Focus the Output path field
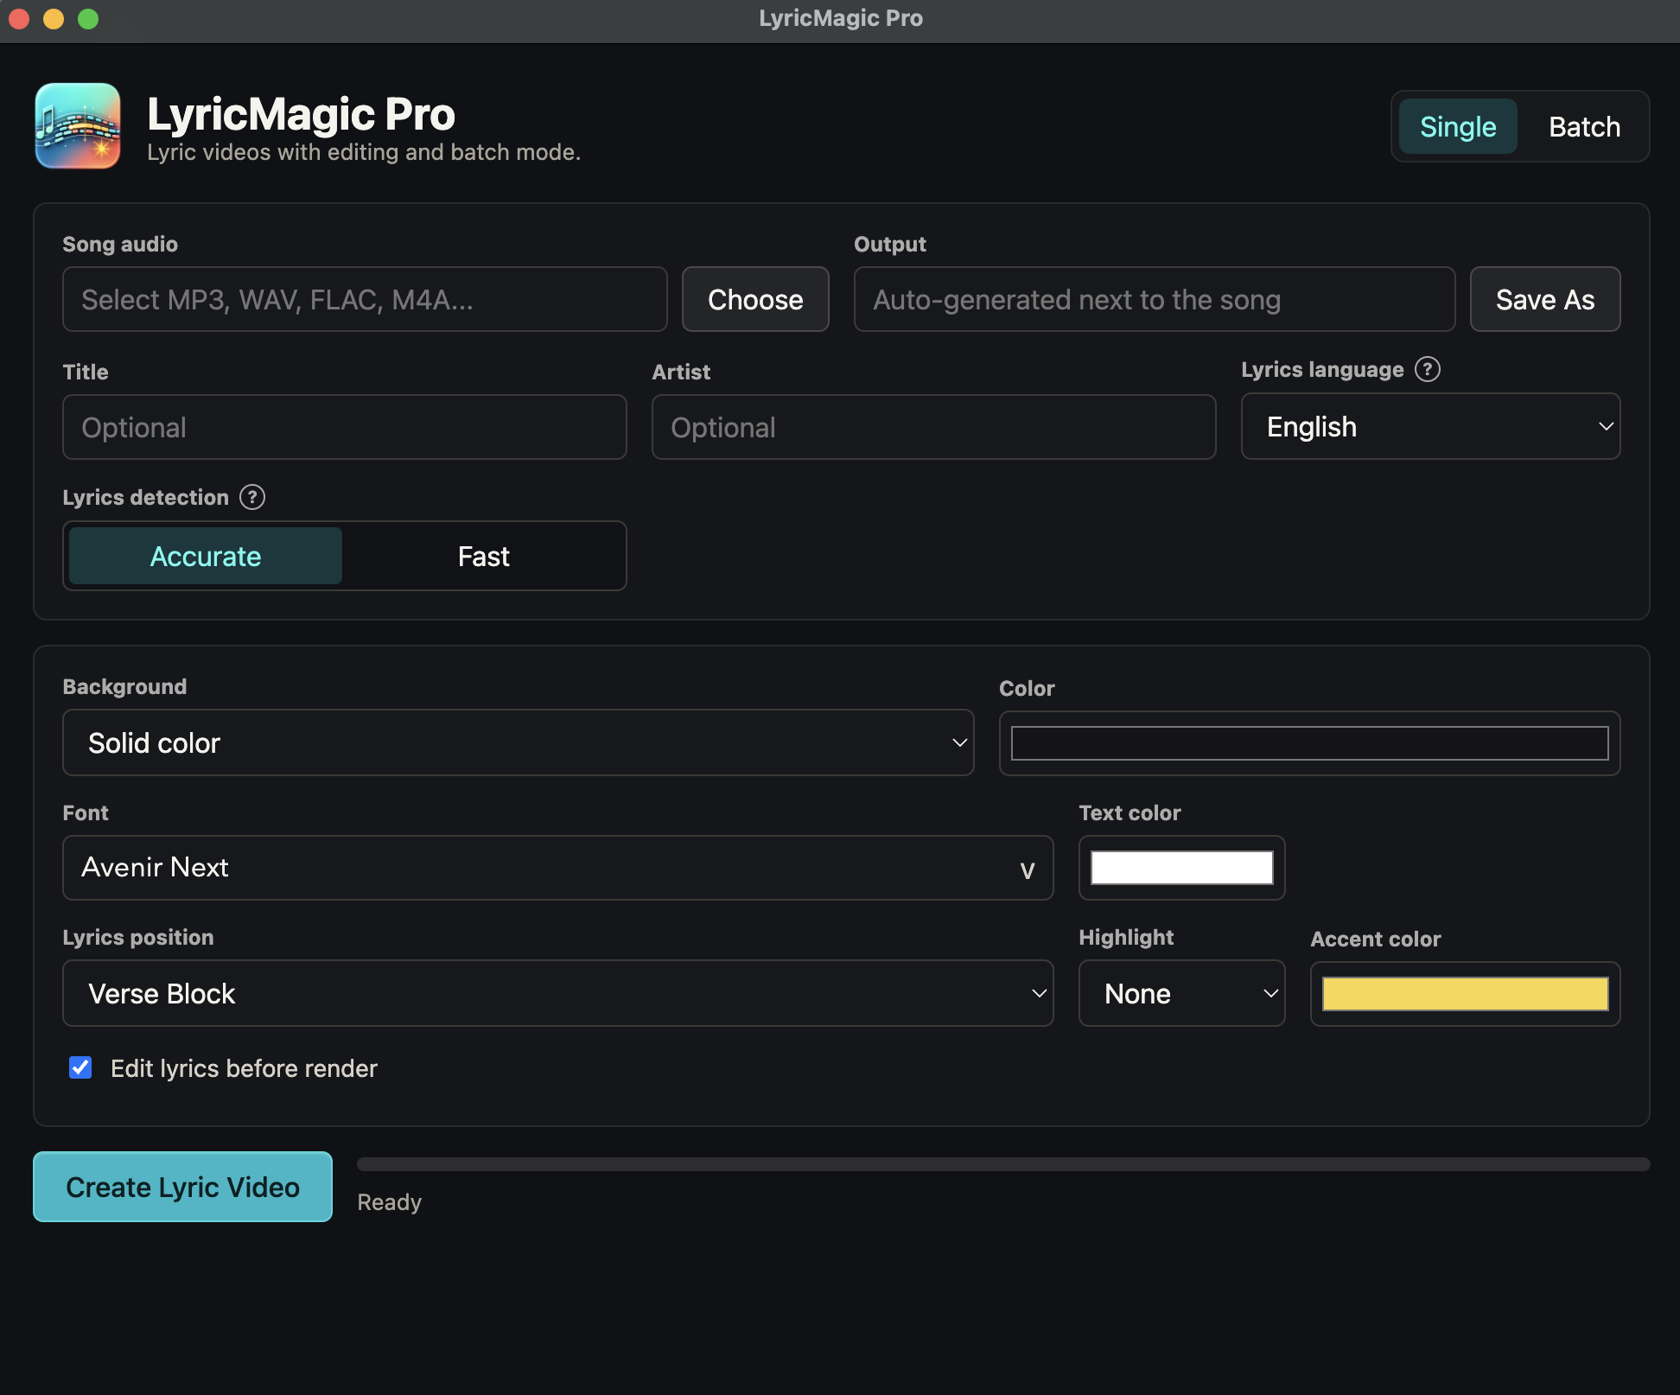Screen dimensions: 1680x1395 (x=1155, y=299)
